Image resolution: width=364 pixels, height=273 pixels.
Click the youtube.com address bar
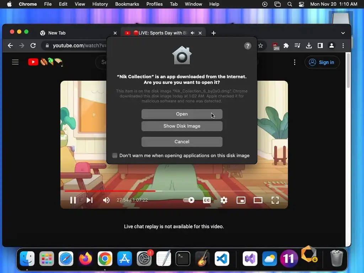click(79, 45)
